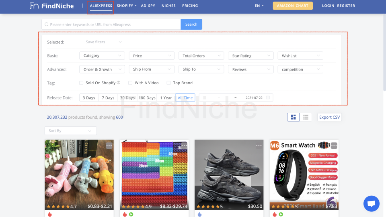Go to the ALIEXPRESS tab
Image resolution: width=386 pixels, height=217 pixels.
click(x=101, y=6)
